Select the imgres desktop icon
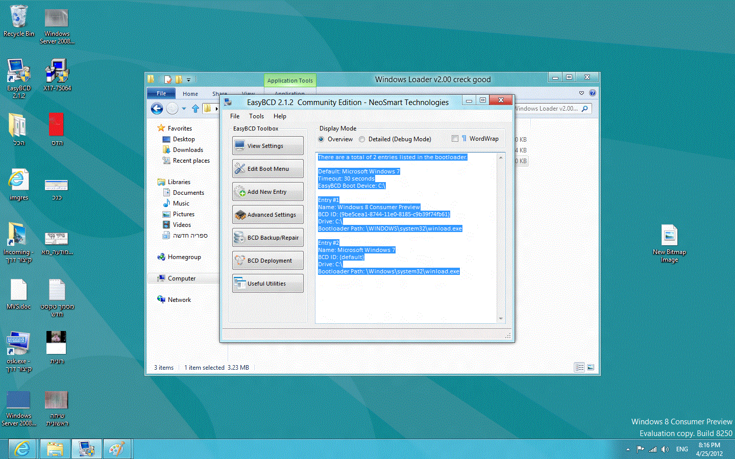 click(x=19, y=185)
